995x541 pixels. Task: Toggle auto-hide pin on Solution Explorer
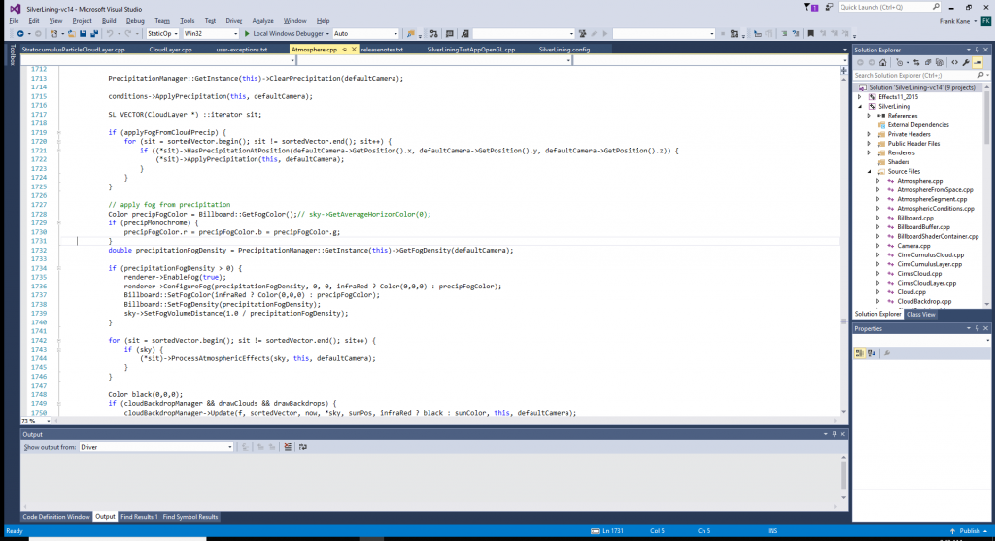[x=978, y=49]
